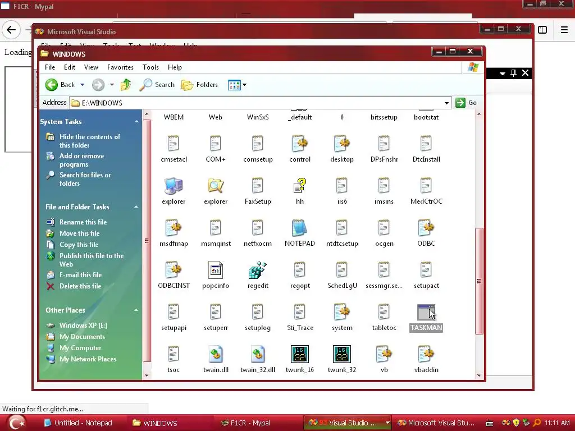Select the msdfmap file icon

coord(174,228)
